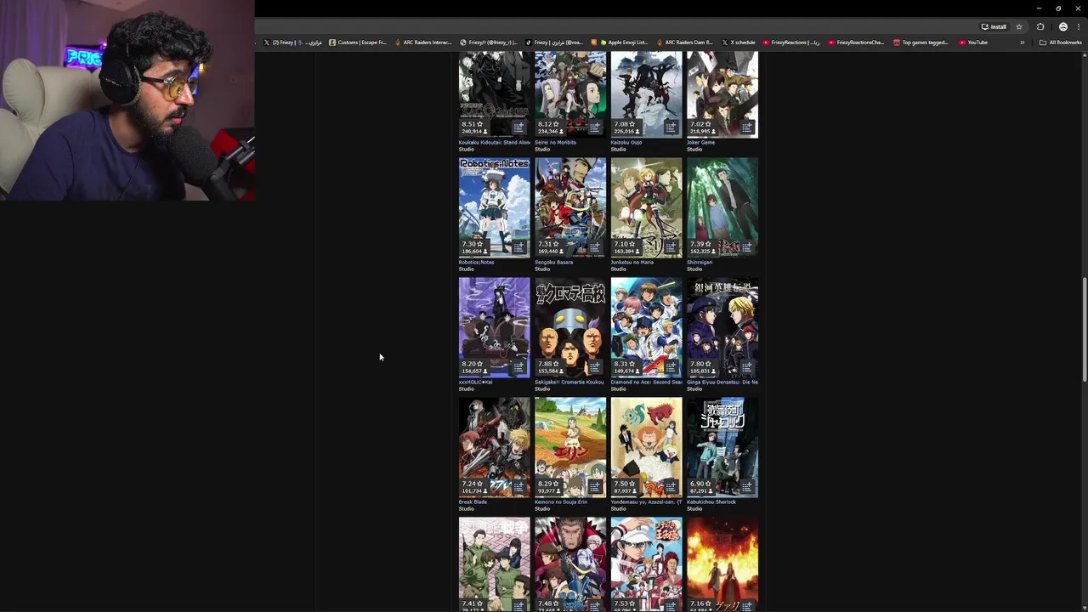Open the Kaizoku Oujo title link
The height and width of the screenshot is (612, 1088).
[626, 142]
